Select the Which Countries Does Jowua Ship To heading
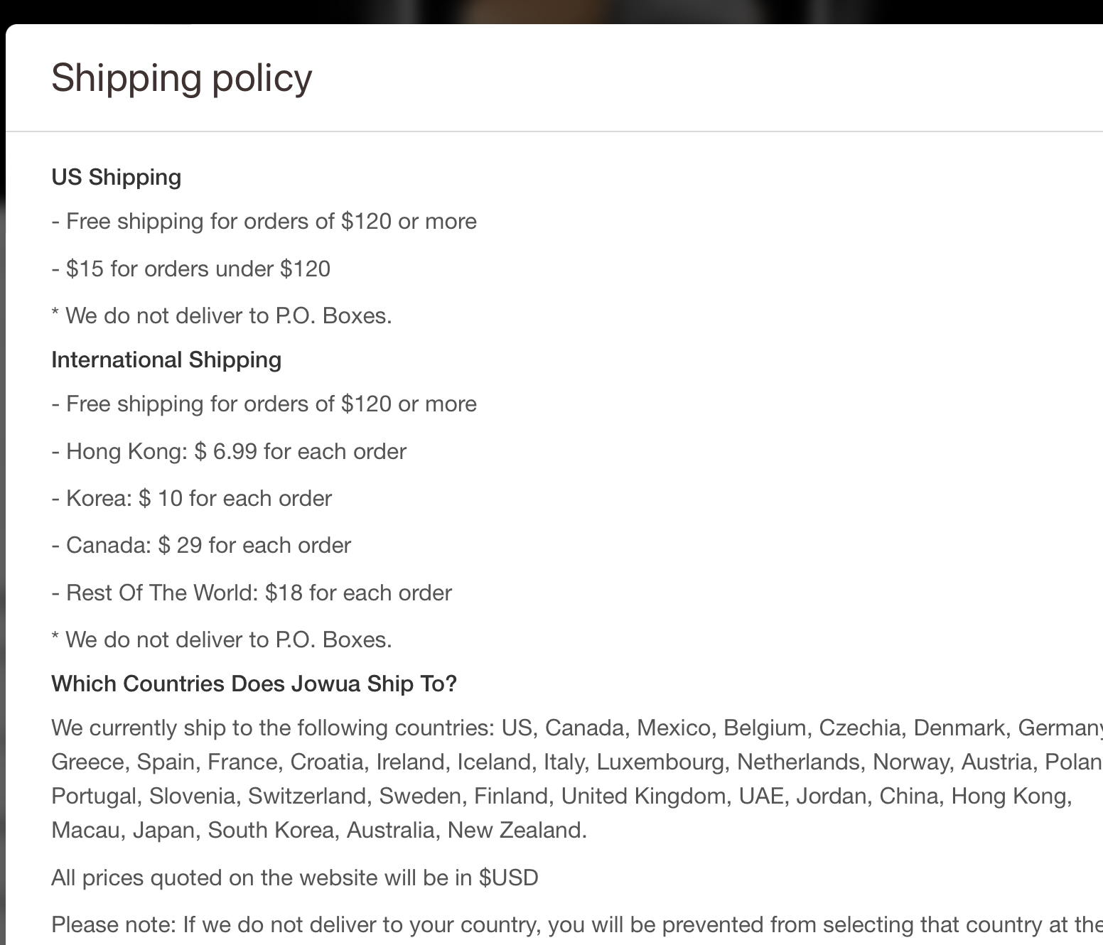This screenshot has width=1103, height=945. (254, 684)
